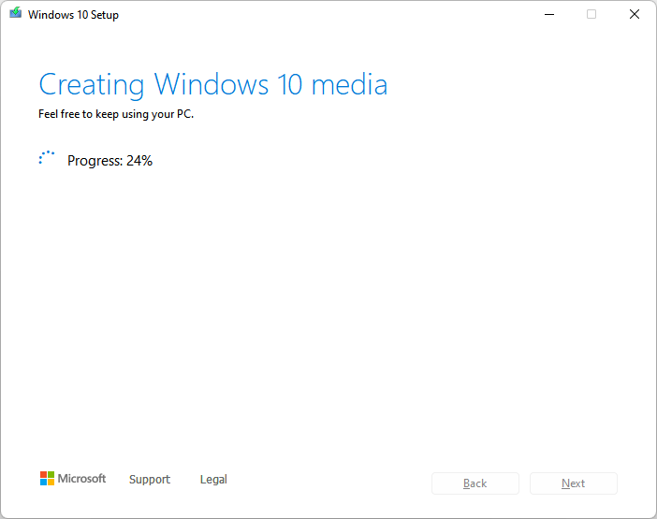The height and width of the screenshot is (519, 657).
Task: Minimize the Windows 10 Setup window
Action: tap(547, 14)
